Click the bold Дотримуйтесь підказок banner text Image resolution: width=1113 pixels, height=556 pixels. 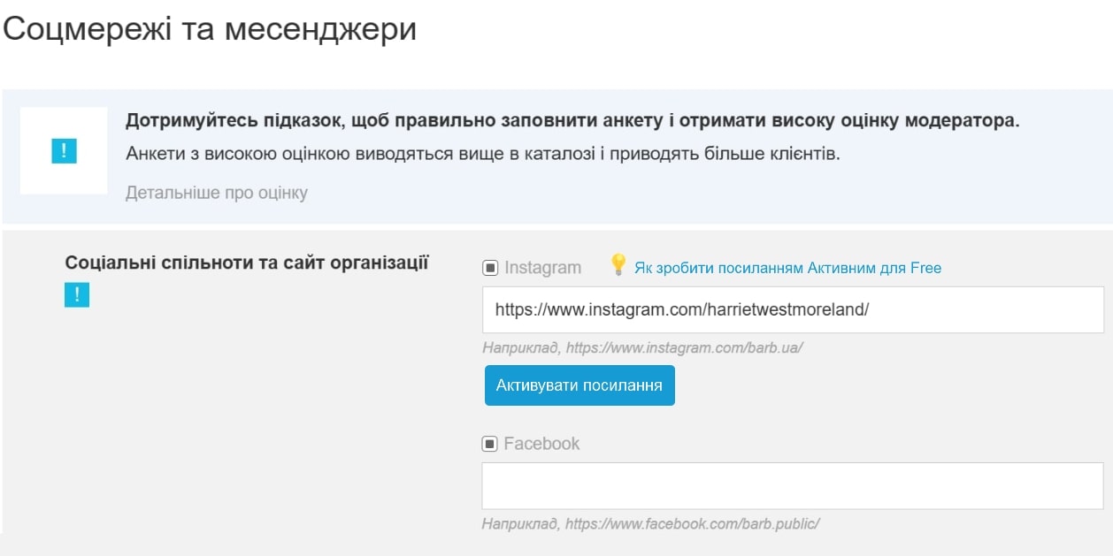[572, 121]
